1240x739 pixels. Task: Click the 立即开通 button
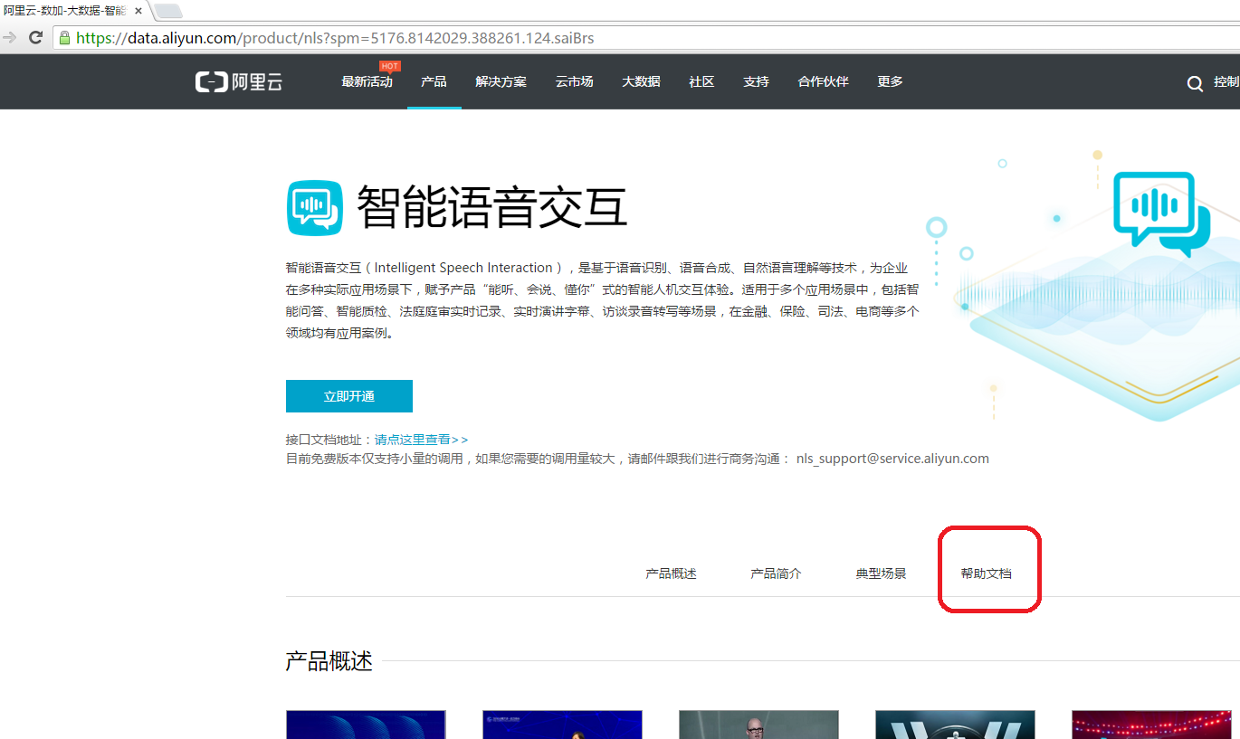349,396
